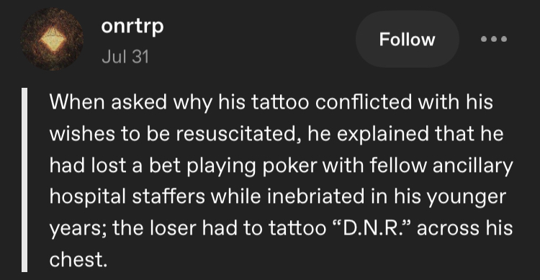
Task: Follow the onrtrp blog
Action: click(407, 39)
